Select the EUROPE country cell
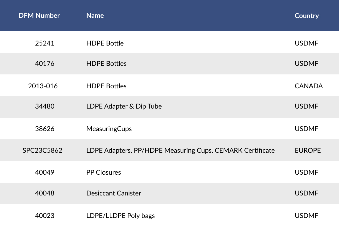 tap(308, 150)
